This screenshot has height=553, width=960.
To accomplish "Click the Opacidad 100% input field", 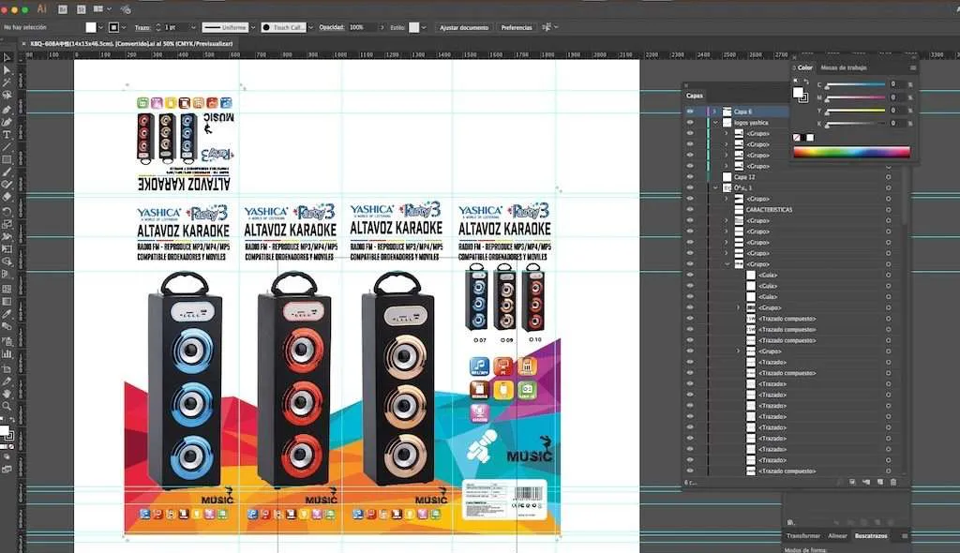I will coord(363,27).
